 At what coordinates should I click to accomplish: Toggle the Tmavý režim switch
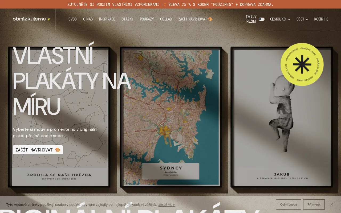261,19
